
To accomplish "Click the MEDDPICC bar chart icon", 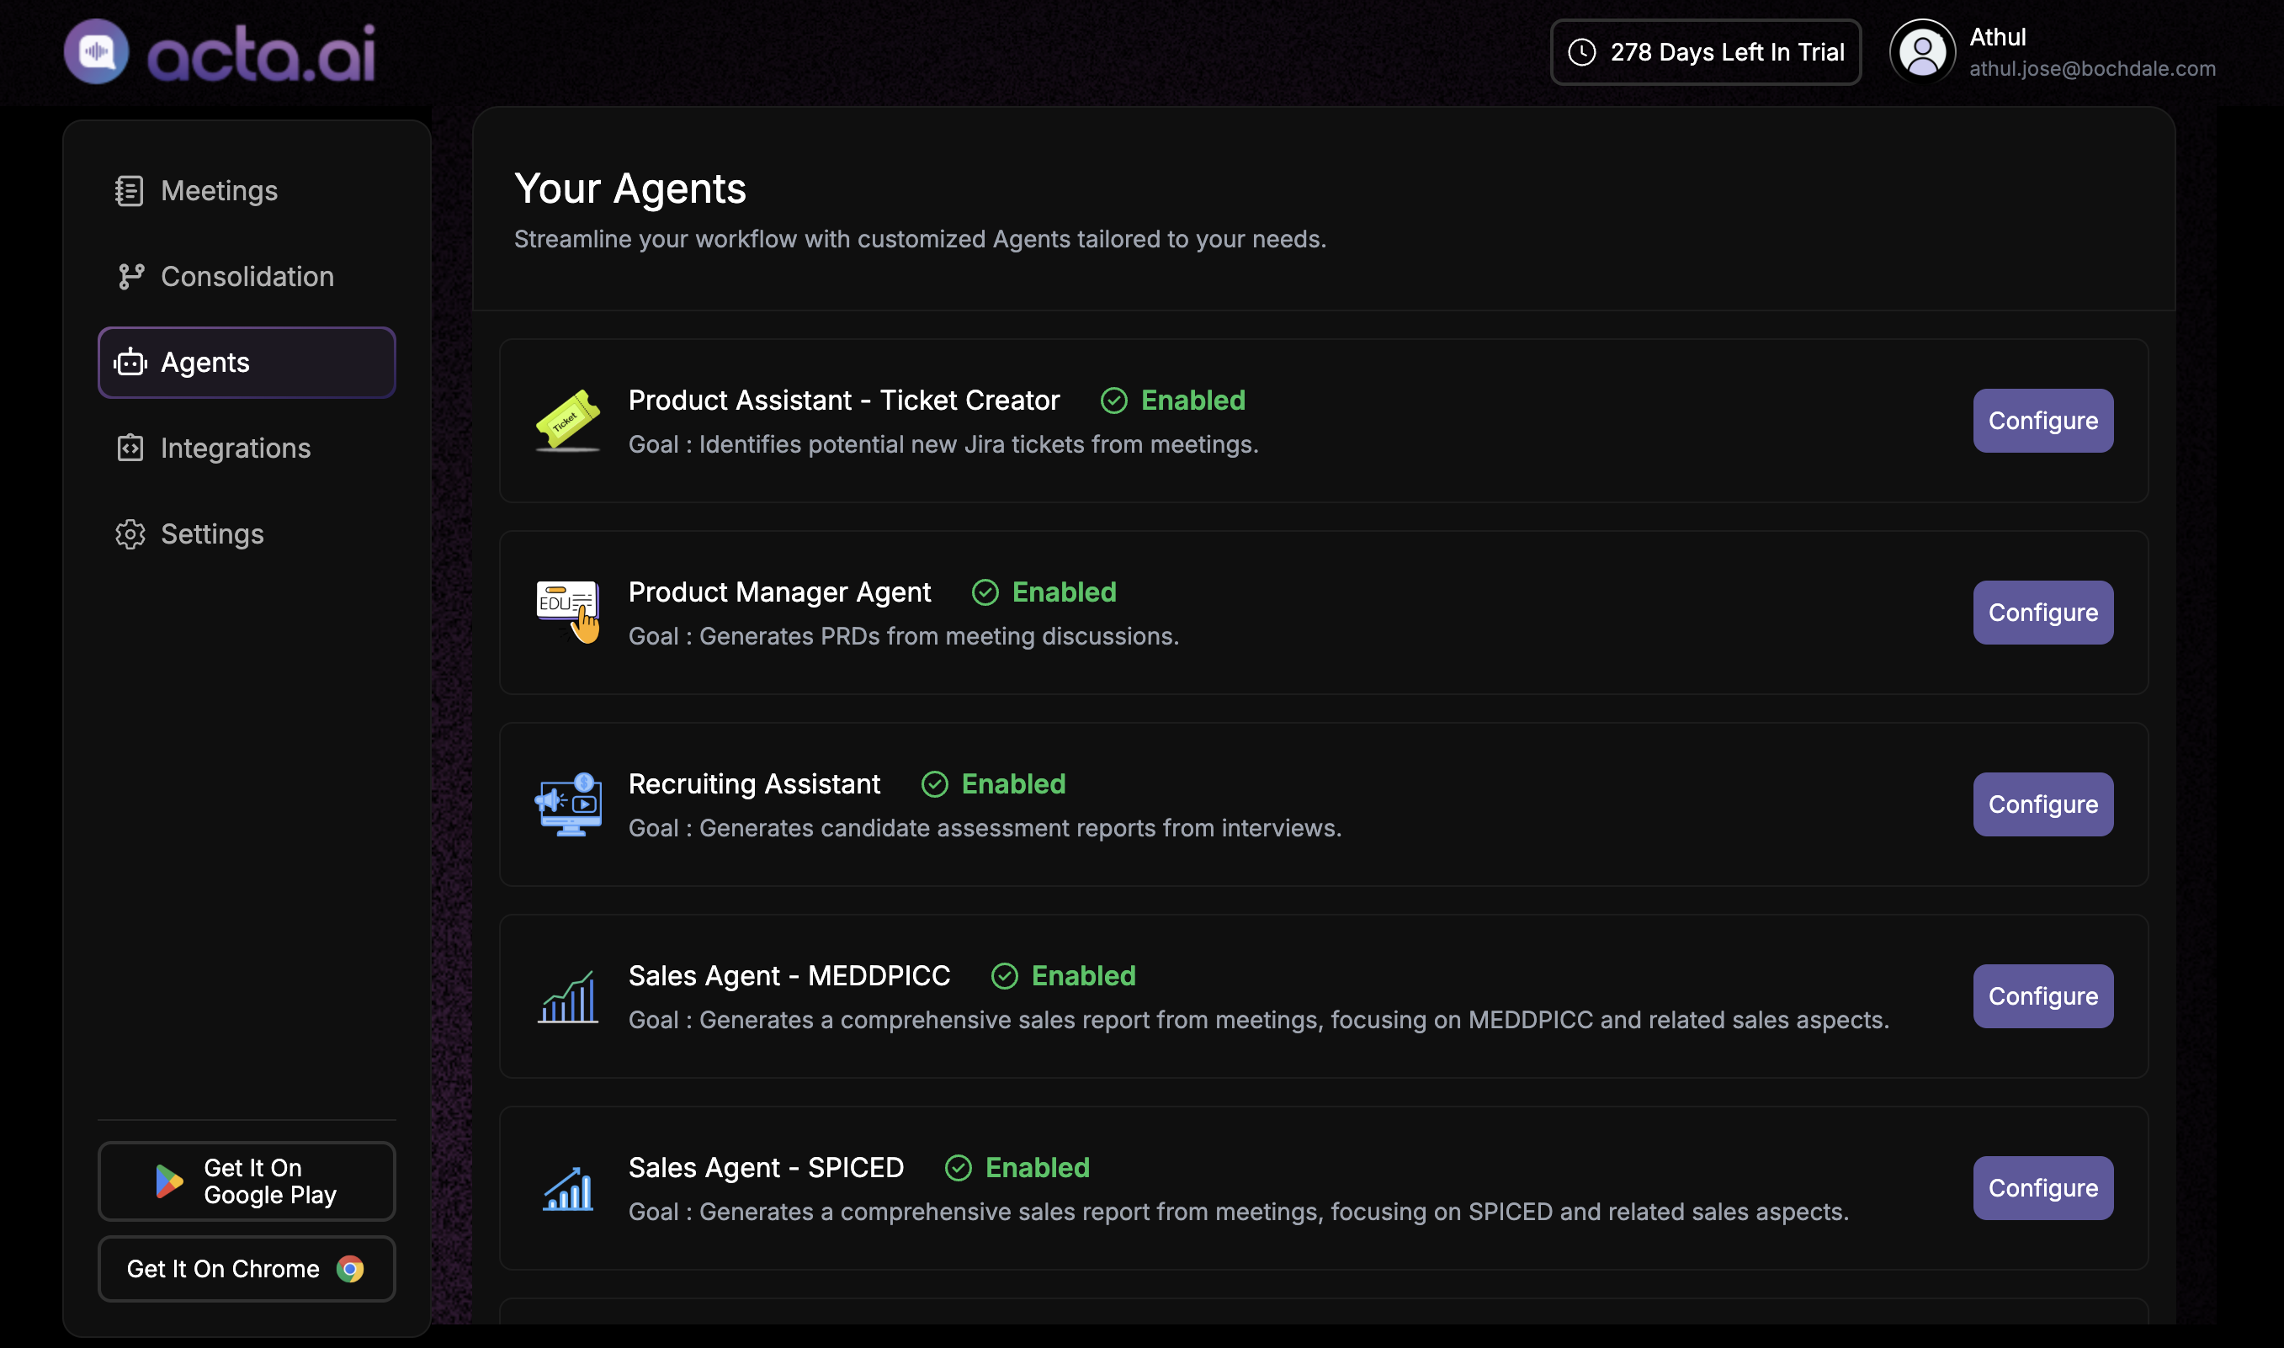I will [x=568, y=996].
